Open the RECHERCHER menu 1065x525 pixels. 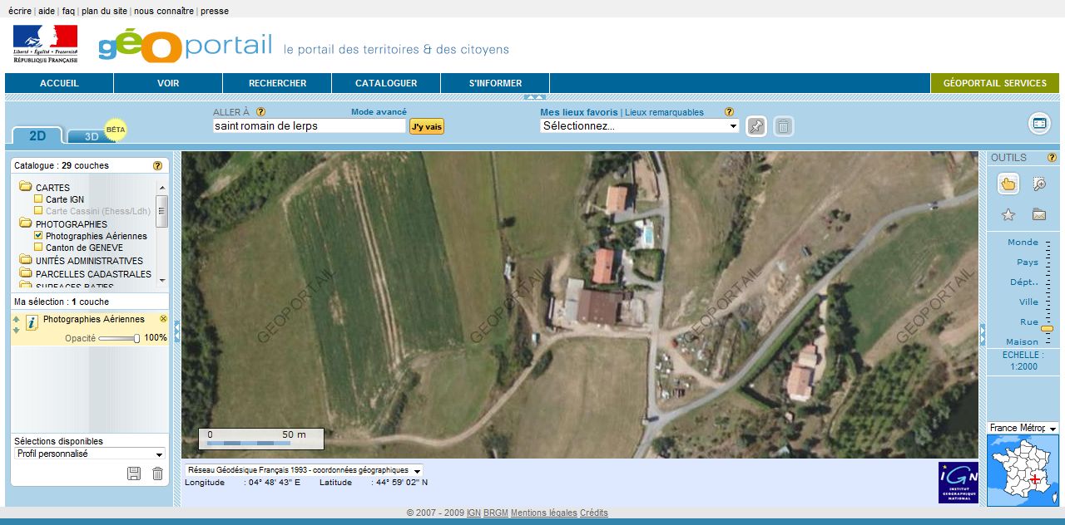277,83
